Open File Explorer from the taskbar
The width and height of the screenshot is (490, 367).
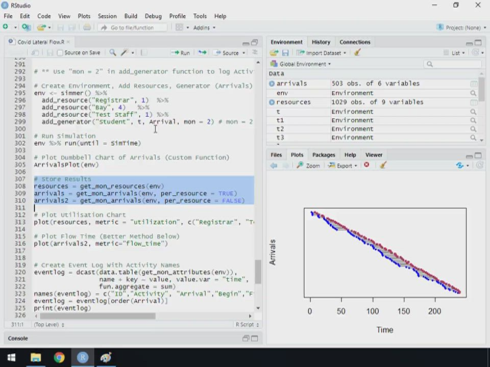coord(36,357)
